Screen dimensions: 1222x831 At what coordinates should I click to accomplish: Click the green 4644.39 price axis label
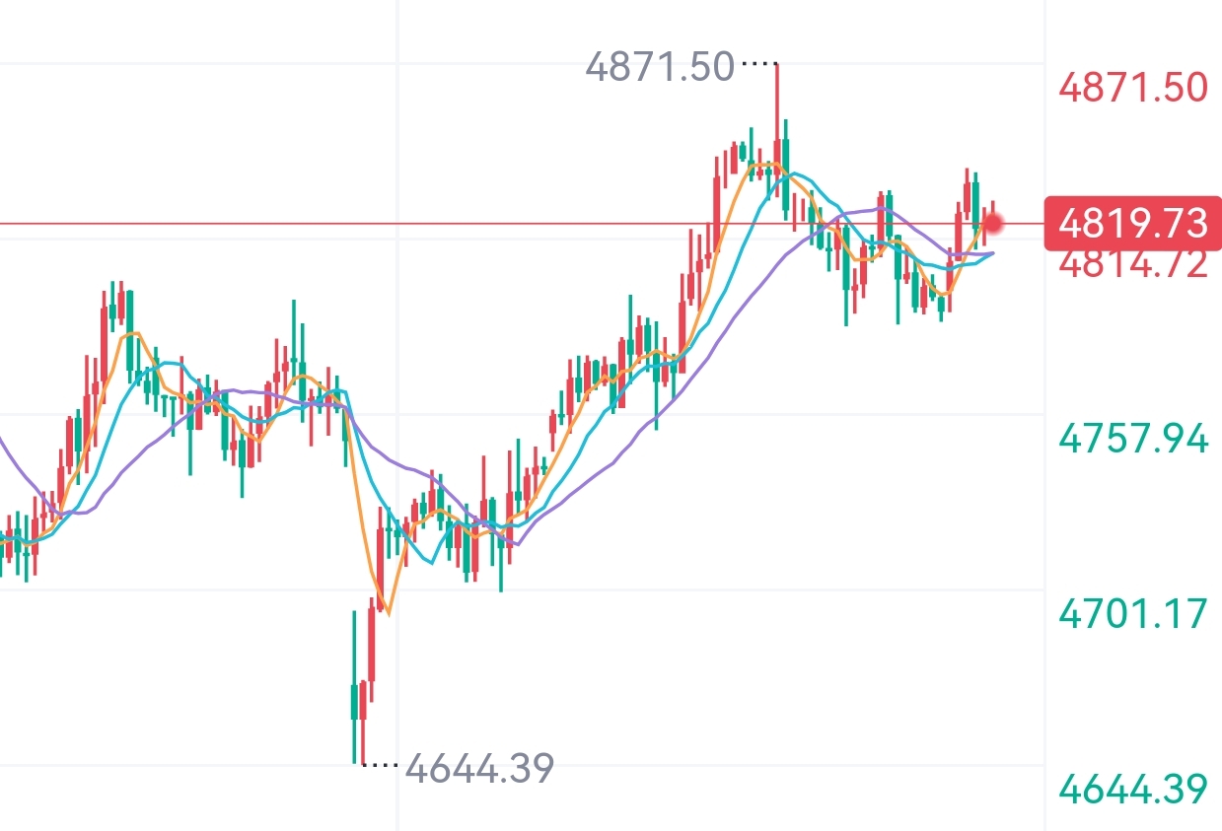[1132, 789]
